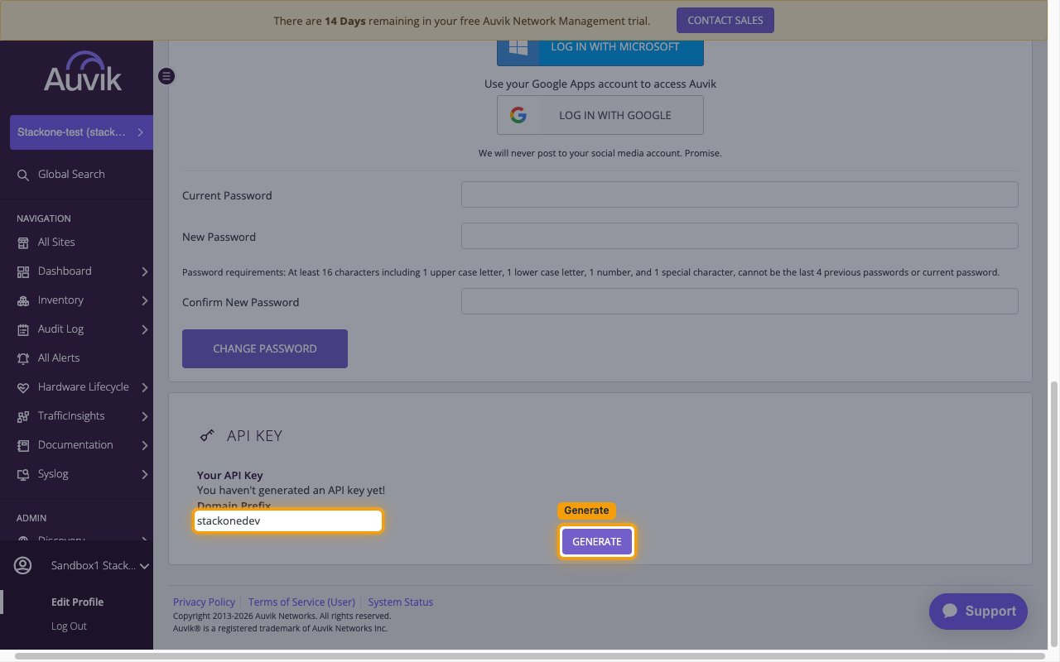Expand the Dashboard submenu chevron
The height and width of the screenshot is (662, 1060).
pyautogui.click(x=144, y=271)
